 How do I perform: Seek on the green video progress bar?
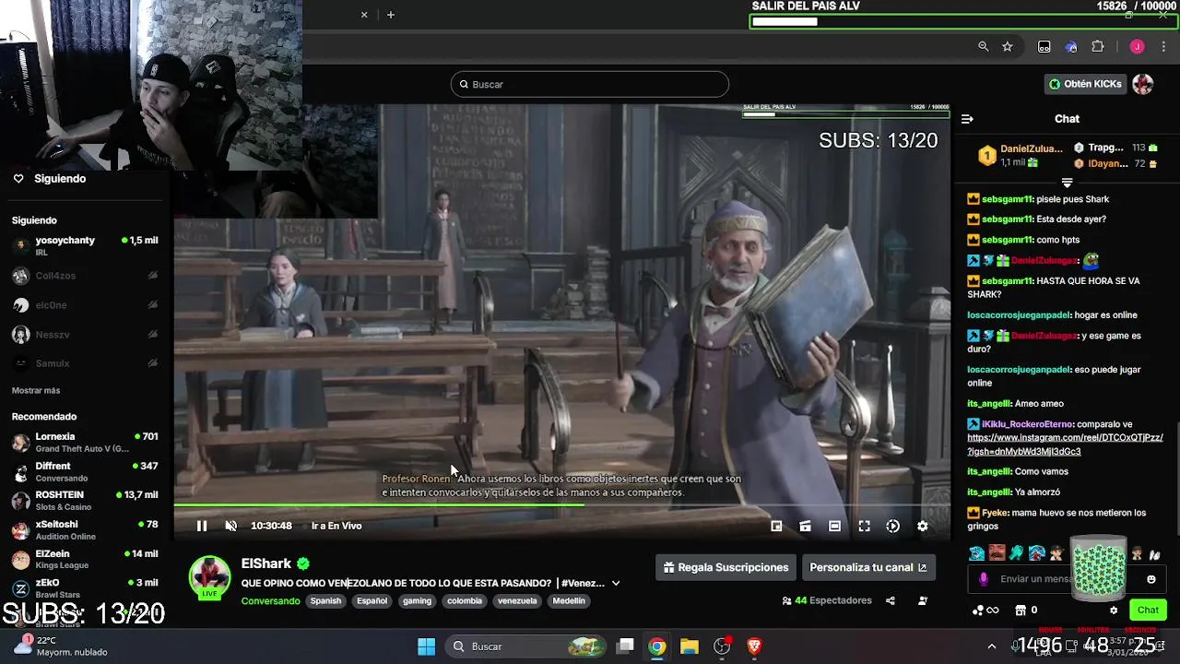coord(561,505)
